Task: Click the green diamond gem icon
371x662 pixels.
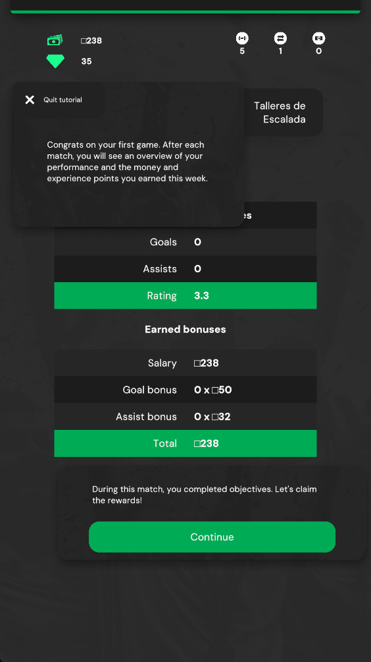Action: tap(55, 61)
